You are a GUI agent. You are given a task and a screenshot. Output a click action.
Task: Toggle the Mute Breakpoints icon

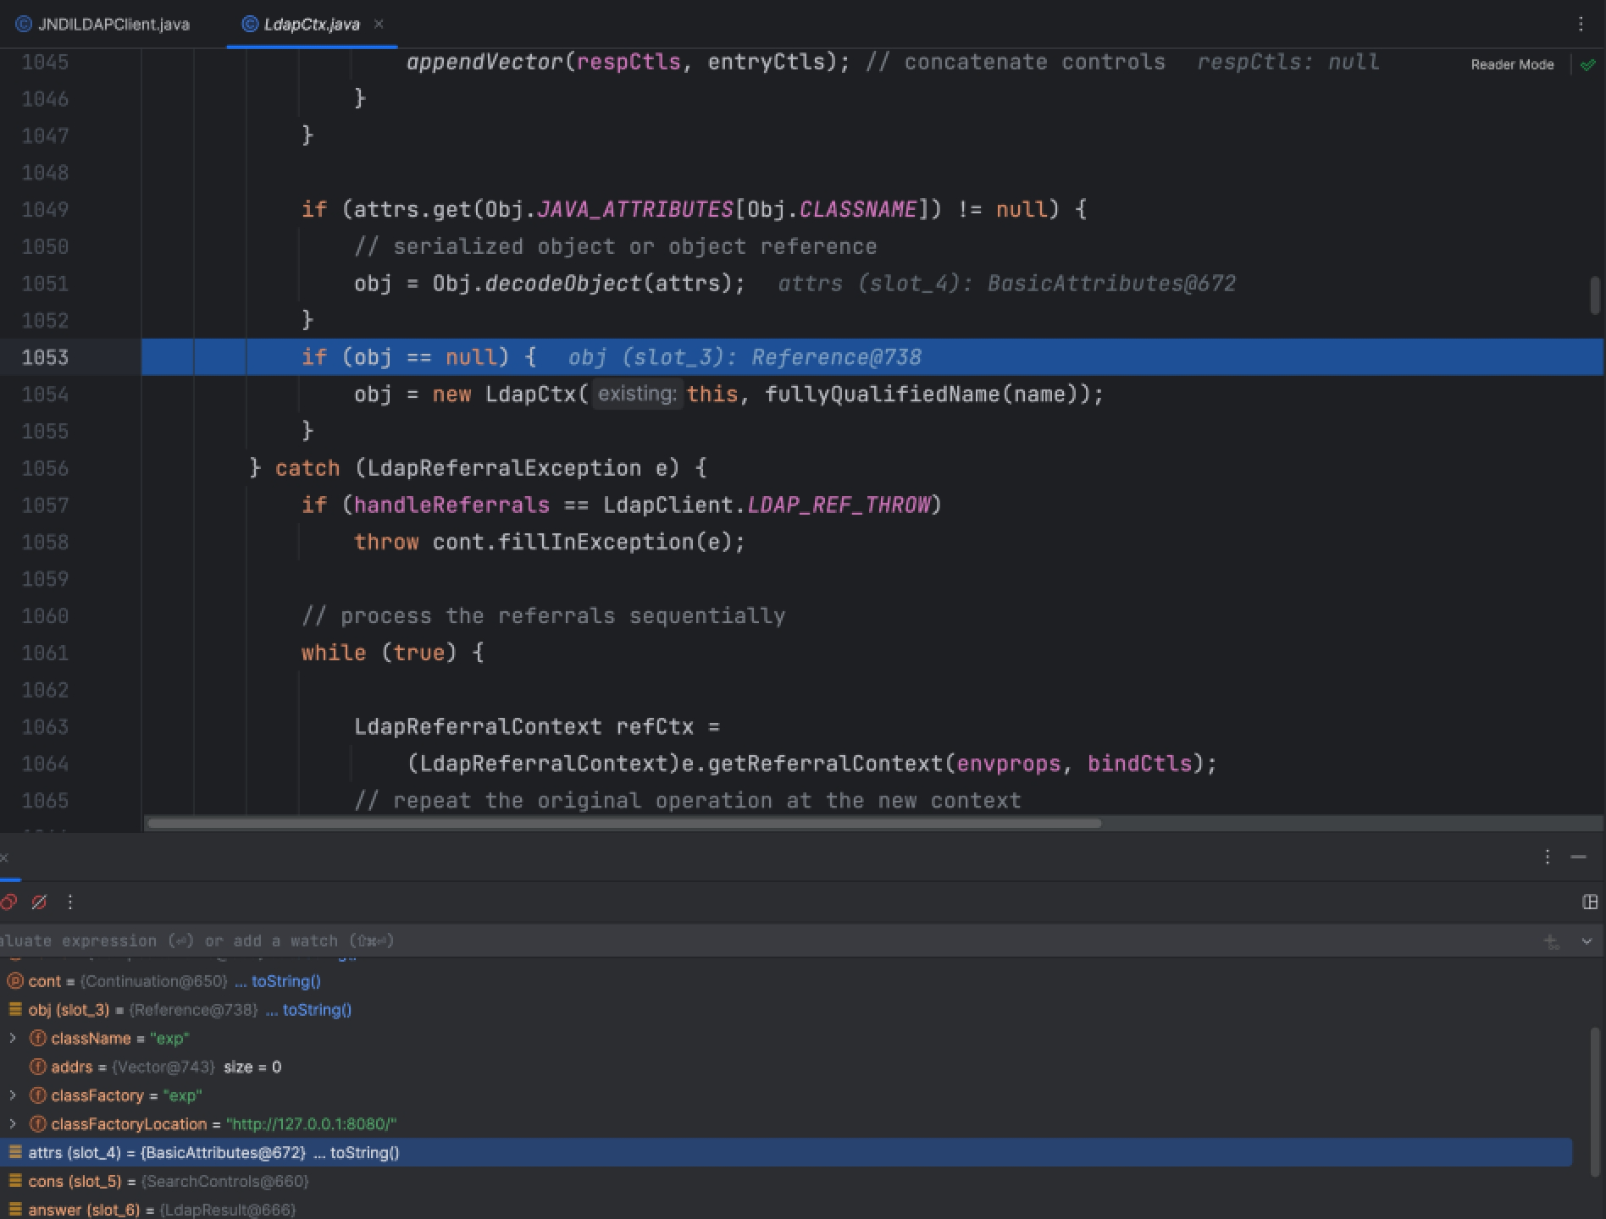click(39, 902)
